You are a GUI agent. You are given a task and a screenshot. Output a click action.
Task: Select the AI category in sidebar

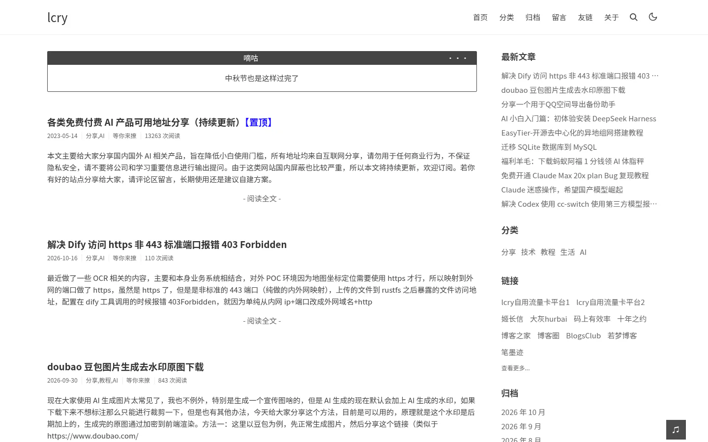583,252
